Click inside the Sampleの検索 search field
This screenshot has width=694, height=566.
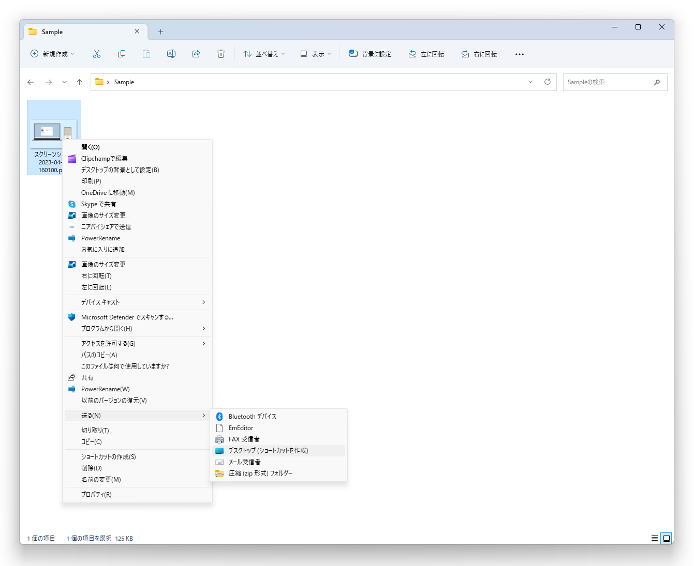(x=611, y=82)
